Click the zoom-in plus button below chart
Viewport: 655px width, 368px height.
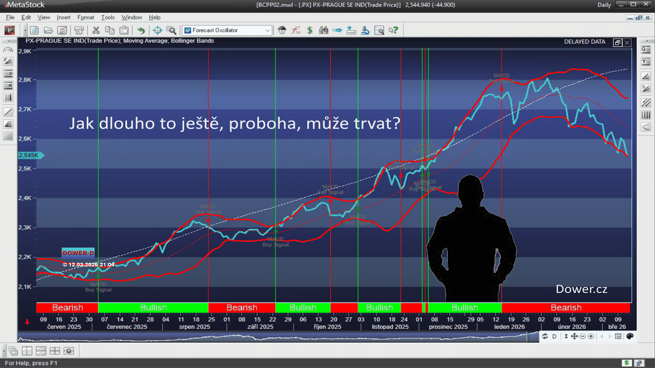click(x=591, y=336)
